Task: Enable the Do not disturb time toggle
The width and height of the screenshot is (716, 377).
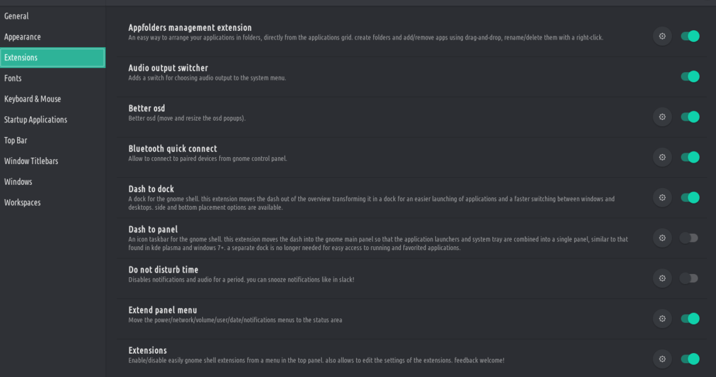Action: coord(689,278)
